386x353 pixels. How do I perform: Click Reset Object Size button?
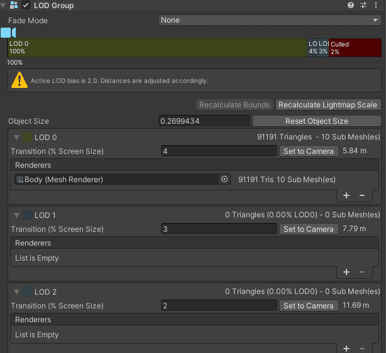[317, 121]
